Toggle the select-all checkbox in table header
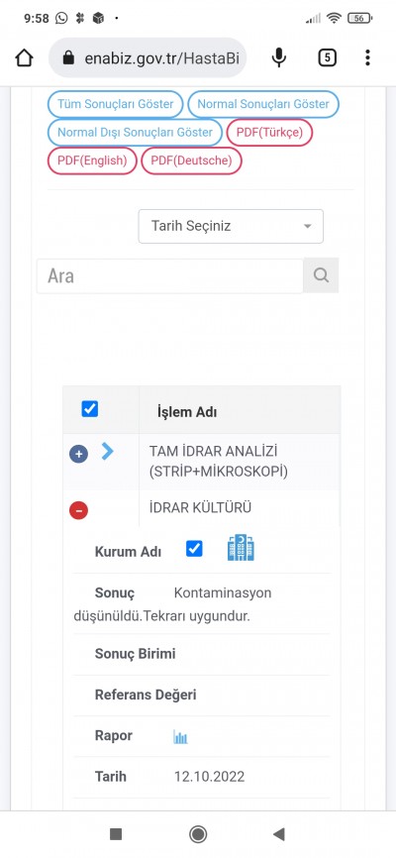The height and width of the screenshot is (858, 396). point(90,409)
